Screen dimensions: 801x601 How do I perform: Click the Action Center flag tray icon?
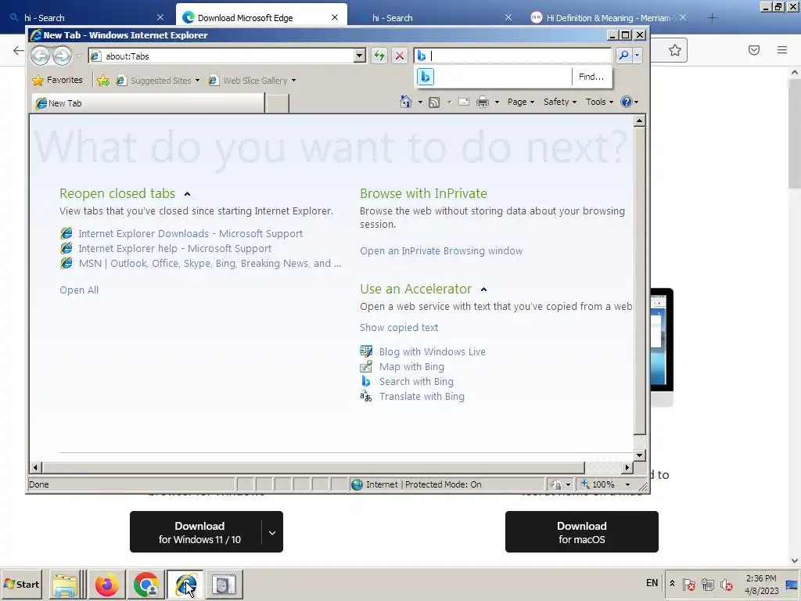click(688, 584)
